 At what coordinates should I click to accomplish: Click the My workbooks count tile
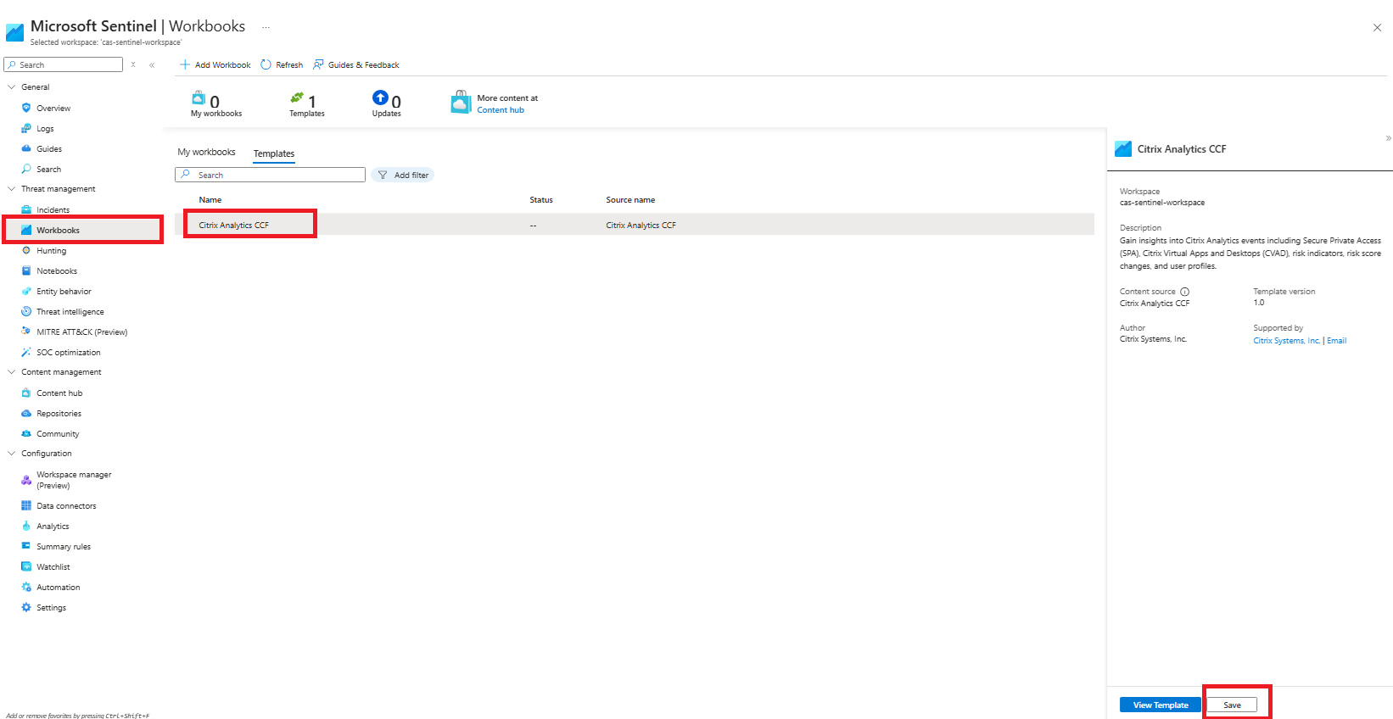tap(215, 103)
